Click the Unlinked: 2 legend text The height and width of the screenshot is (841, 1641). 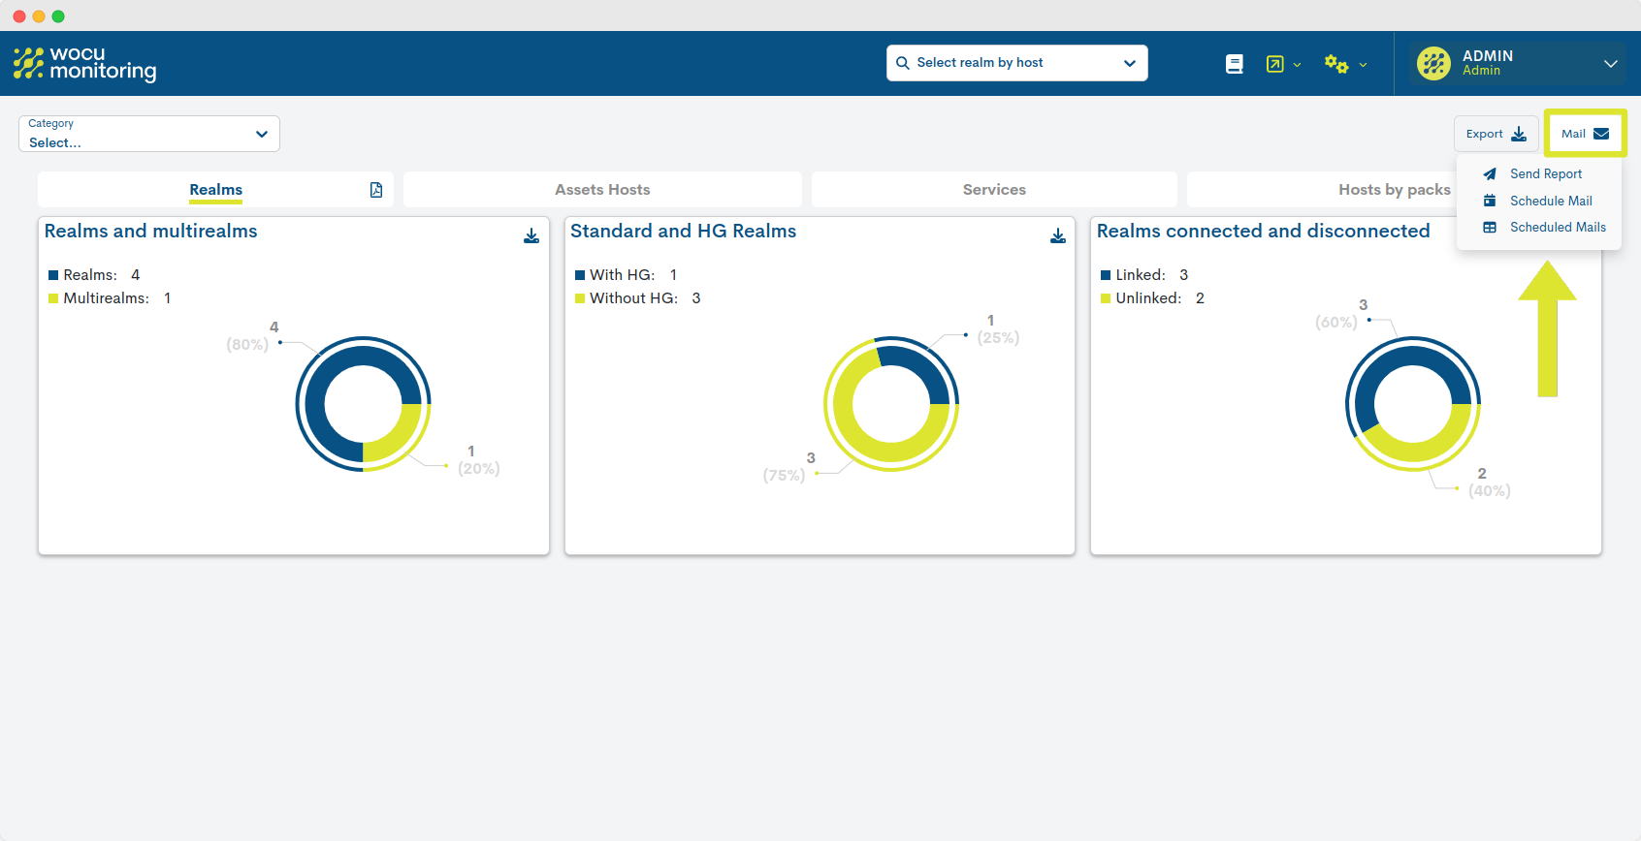[x=1160, y=298]
